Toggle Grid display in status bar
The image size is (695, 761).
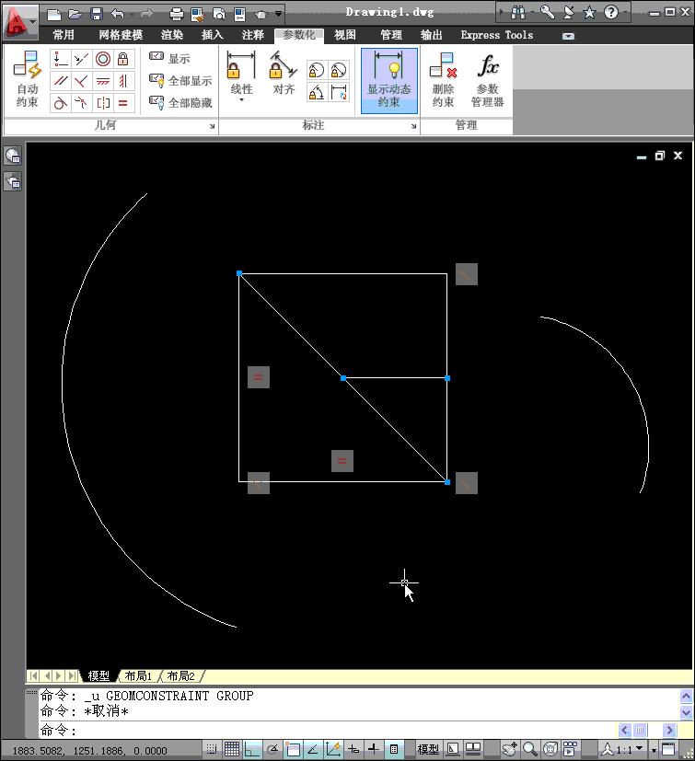(x=232, y=749)
